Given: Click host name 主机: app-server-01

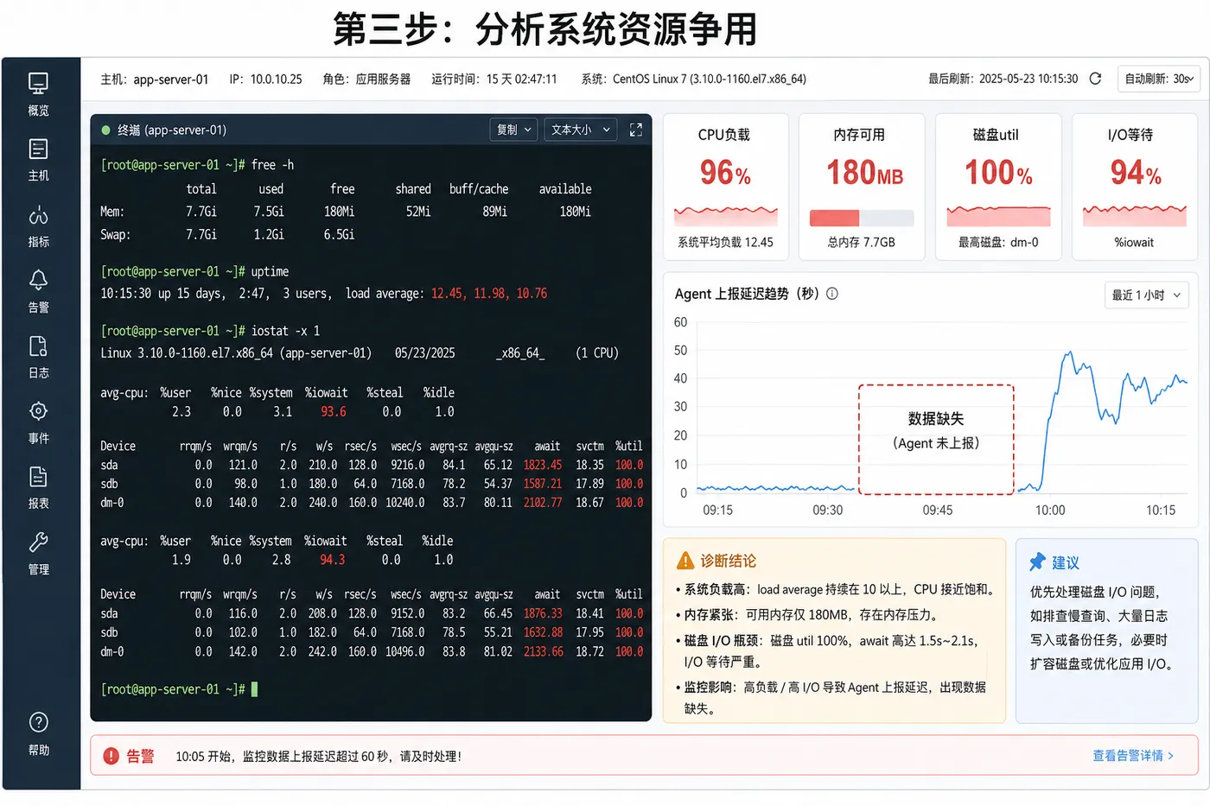Looking at the screenshot, I should 155,79.
